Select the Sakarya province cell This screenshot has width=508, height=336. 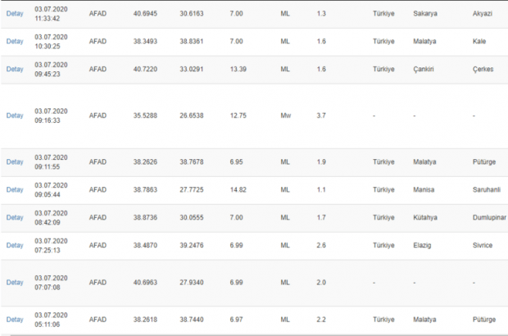coord(427,15)
